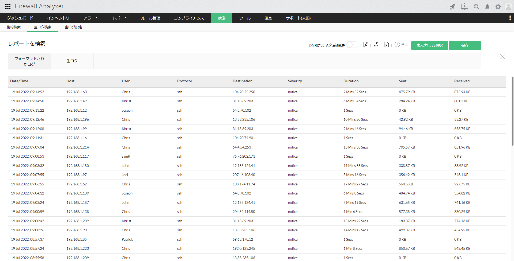Click the green 保存 button

[465, 45]
